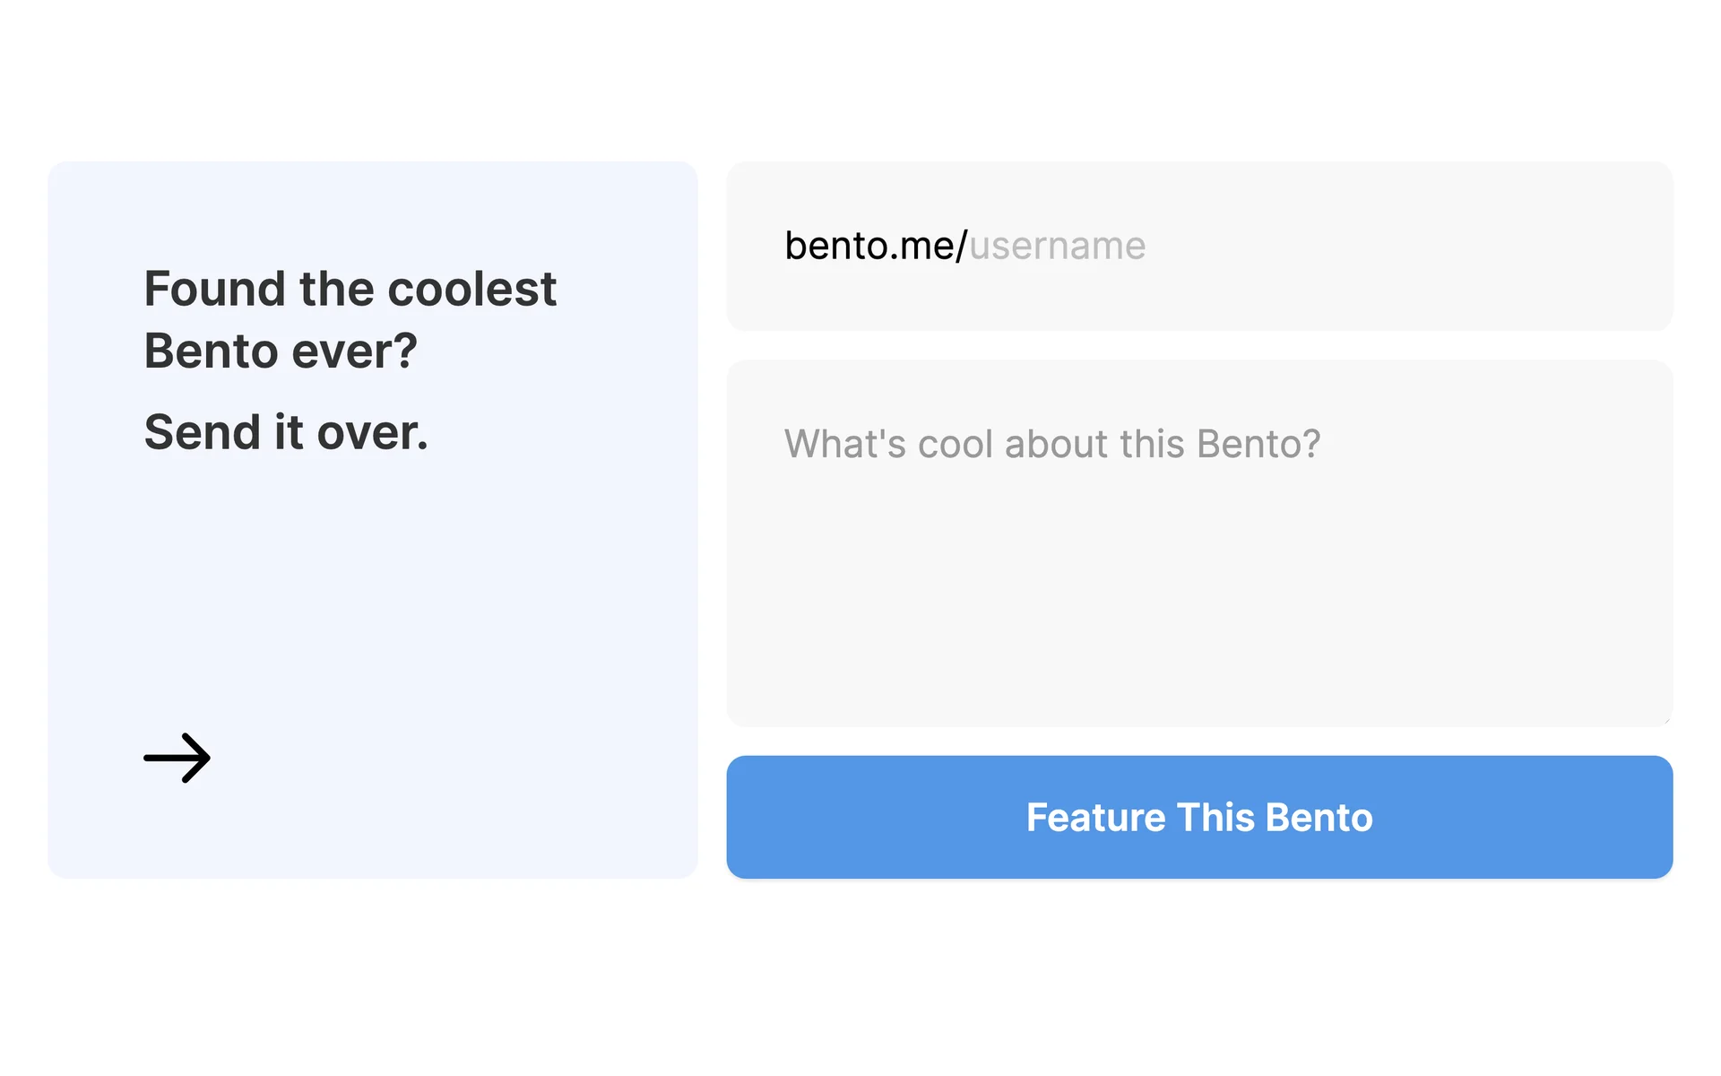Click the gray "username" placeholder text
Screen dimensions: 1721x1076
(1057, 247)
